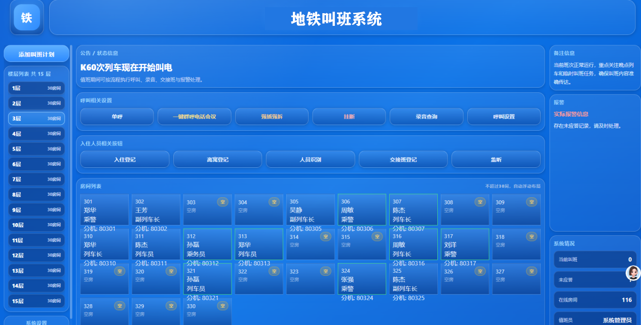Click 添加叫班计划 button
This screenshot has width=641, height=325.
pyautogui.click(x=36, y=54)
